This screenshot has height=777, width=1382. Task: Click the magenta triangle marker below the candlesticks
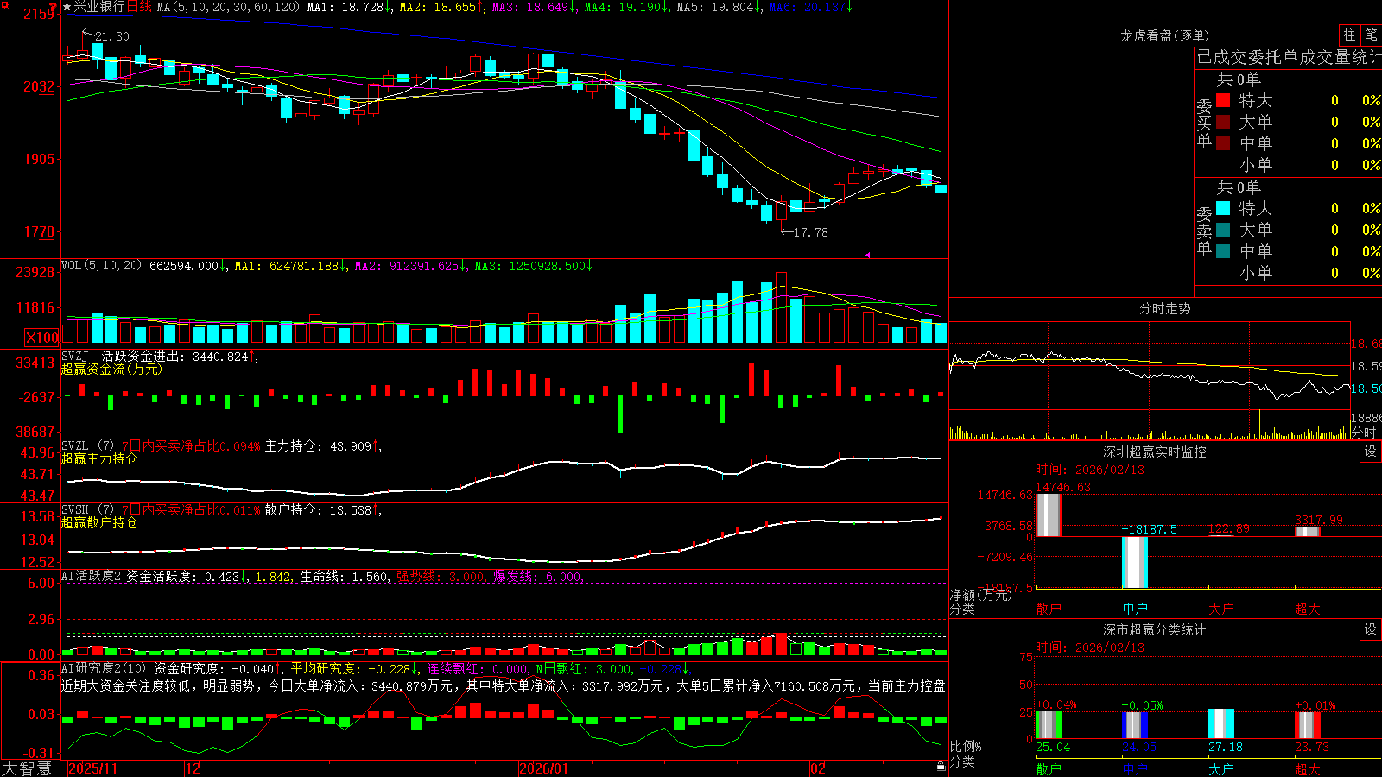click(x=867, y=255)
